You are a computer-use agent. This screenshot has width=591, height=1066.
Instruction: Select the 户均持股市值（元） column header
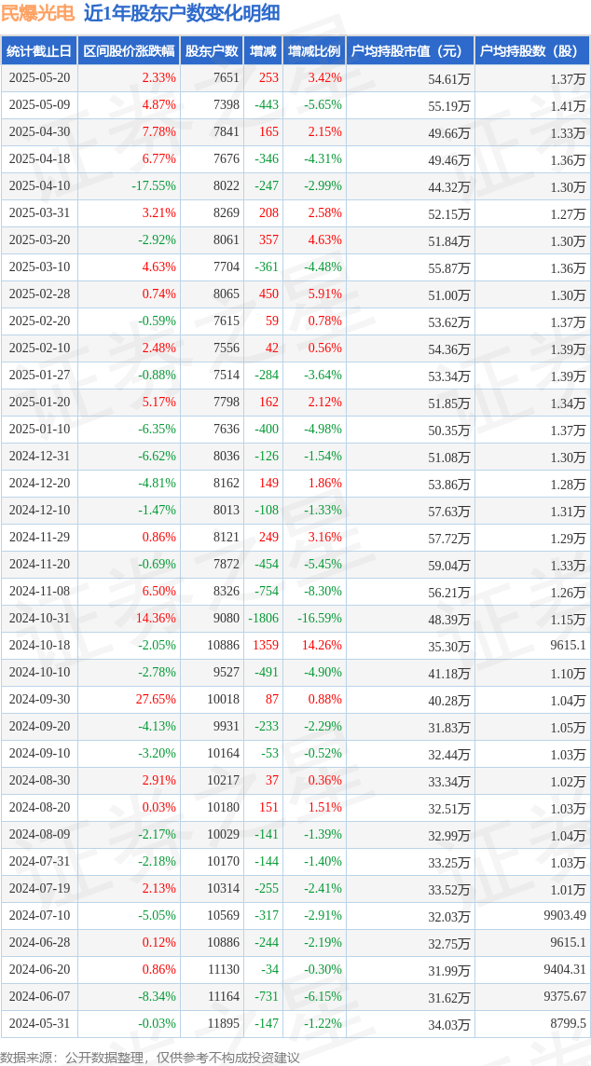(x=409, y=51)
